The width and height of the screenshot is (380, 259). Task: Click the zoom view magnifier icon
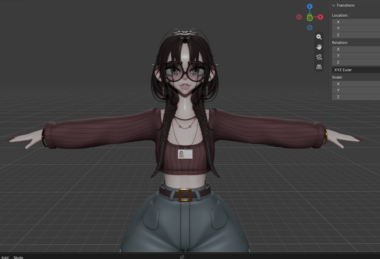tap(319, 37)
